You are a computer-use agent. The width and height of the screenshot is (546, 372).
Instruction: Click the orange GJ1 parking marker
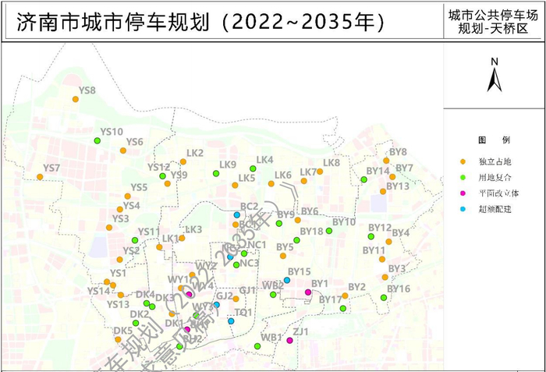coord(236,299)
